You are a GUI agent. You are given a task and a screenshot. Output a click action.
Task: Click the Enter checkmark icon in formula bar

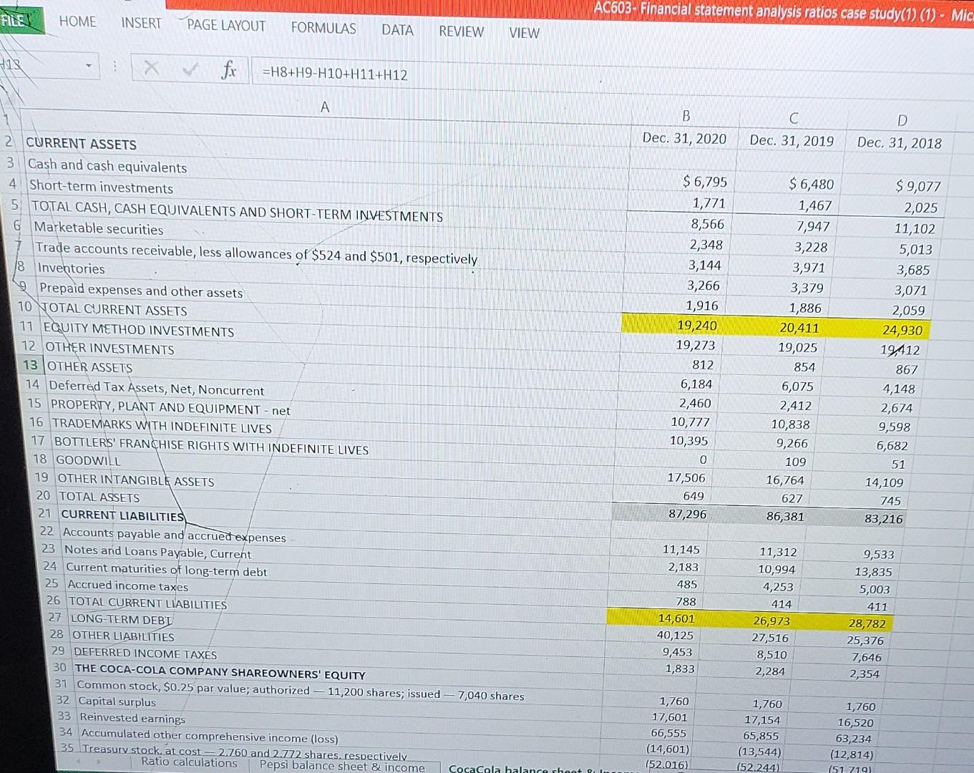point(190,68)
